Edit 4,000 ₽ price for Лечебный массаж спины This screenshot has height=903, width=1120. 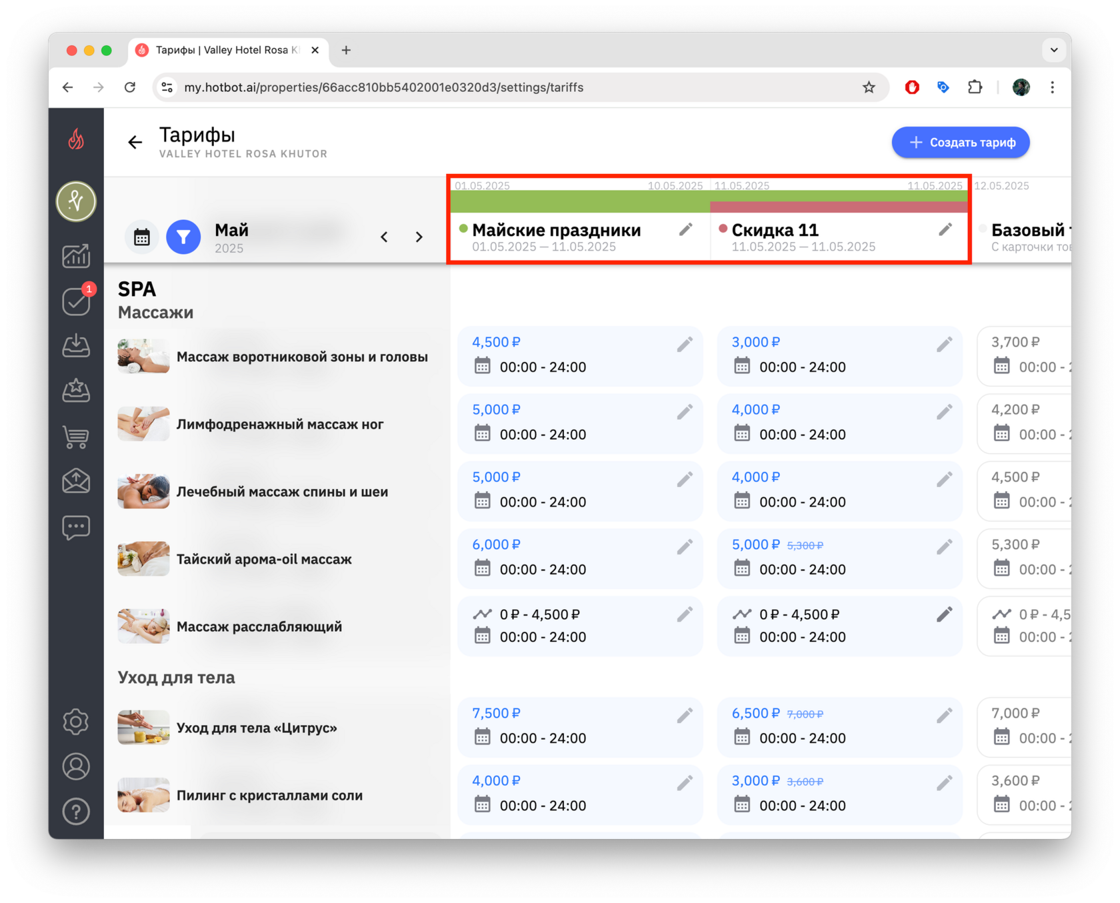pos(945,480)
